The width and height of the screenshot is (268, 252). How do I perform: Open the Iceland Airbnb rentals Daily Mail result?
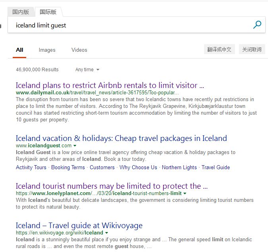pos(110,85)
